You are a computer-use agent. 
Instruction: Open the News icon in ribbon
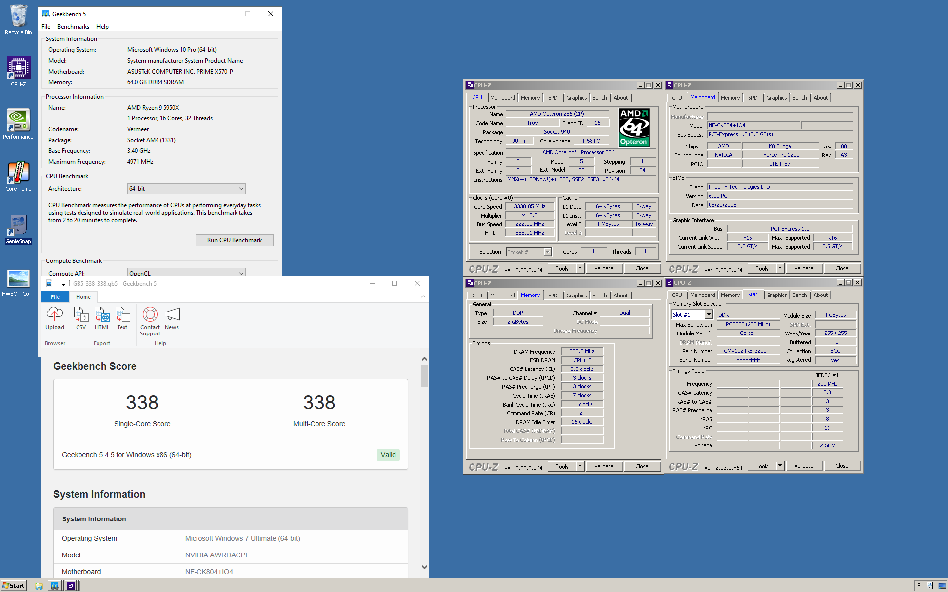172,318
